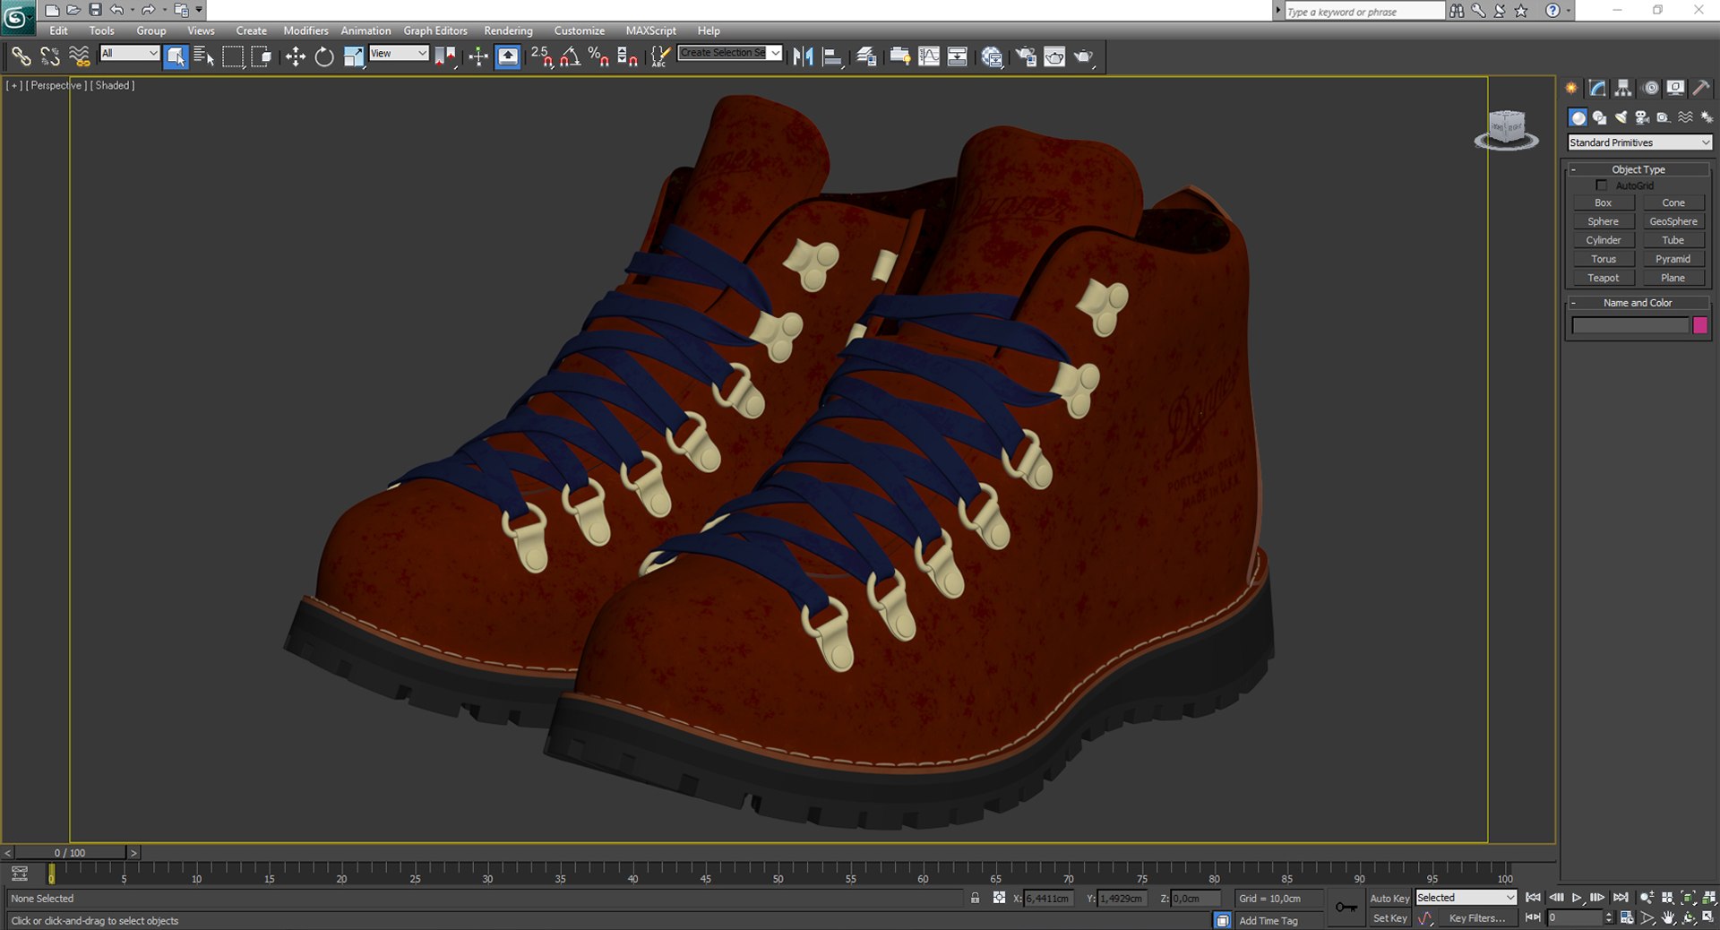This screenshot has height=930, width=1720.
Task: Open the Modifiers menu
Action: pos(305,30)
